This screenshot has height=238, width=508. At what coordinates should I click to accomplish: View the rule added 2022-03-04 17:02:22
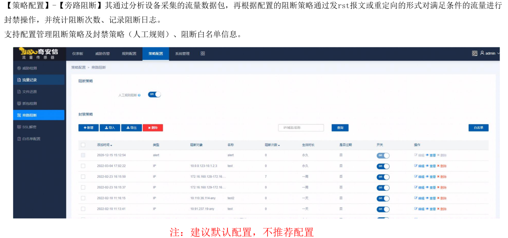coord(431,166)
